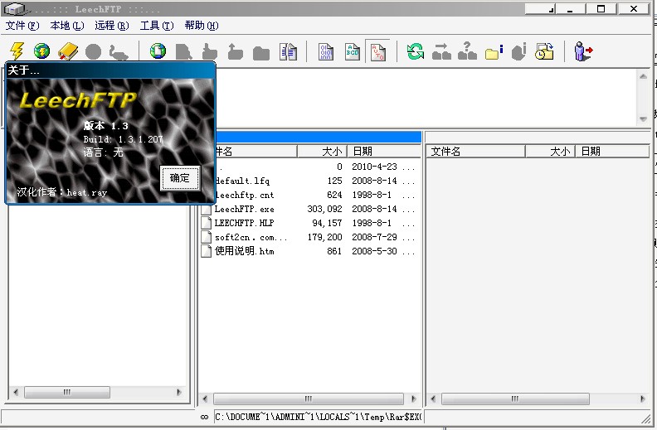Click the local path input field

(x=318, y=417)
